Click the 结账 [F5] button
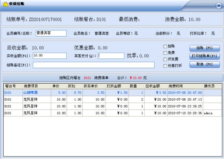The image size is (224, 159). (205, 48)
